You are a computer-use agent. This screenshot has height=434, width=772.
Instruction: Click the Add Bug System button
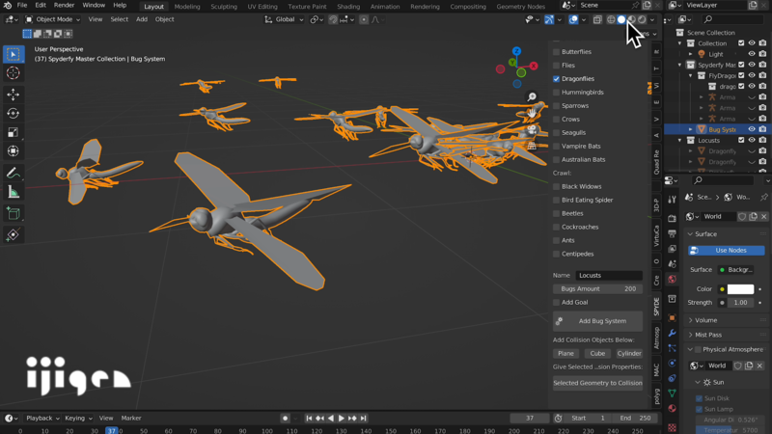(x=597, y=321)
